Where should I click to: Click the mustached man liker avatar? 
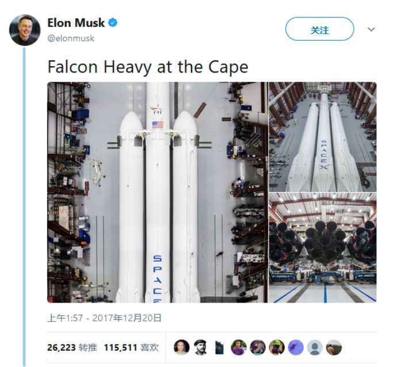click(201, 347)
